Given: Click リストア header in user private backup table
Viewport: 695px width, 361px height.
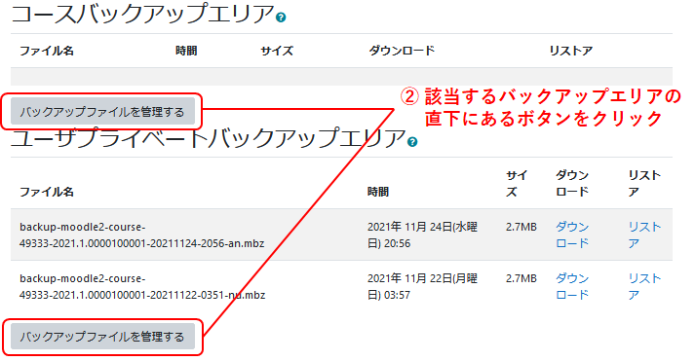Looking at the screenshot, I should [x=644, y=184].
